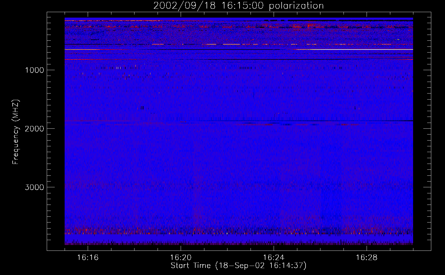Click the 16:28 time tick label

click(367, 258)
